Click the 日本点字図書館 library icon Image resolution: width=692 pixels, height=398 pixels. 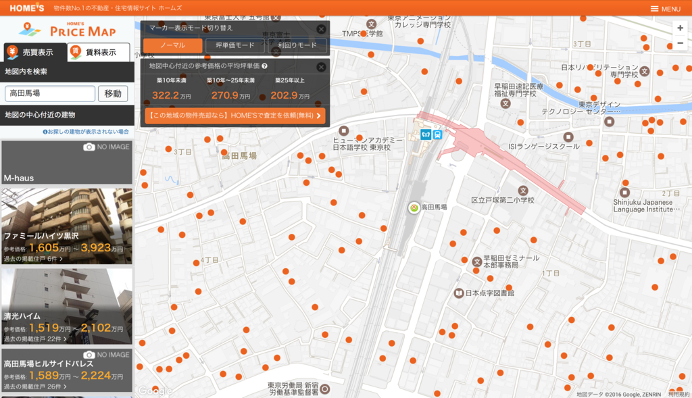[x=459, y=293]
